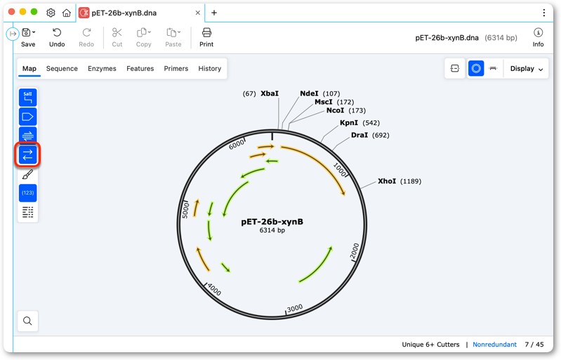The width and height of the screenshot is (561, 360).
Task: Open the dotted list descriptions panel icon
Action: pyautogui.click(x=27, y=212)
